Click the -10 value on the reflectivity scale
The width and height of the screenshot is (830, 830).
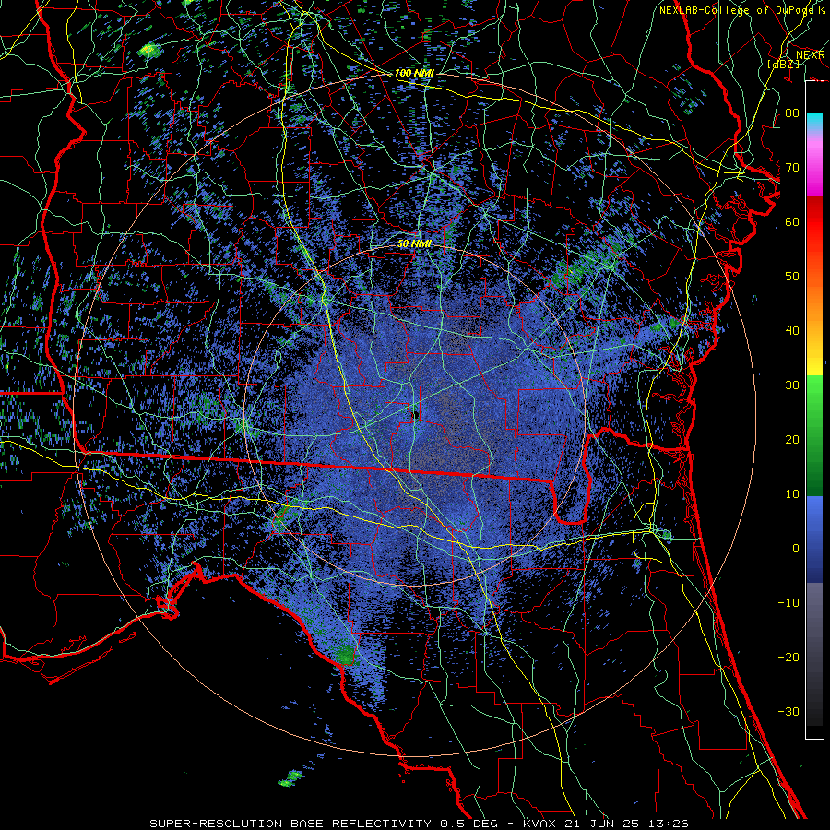(788, 603)
